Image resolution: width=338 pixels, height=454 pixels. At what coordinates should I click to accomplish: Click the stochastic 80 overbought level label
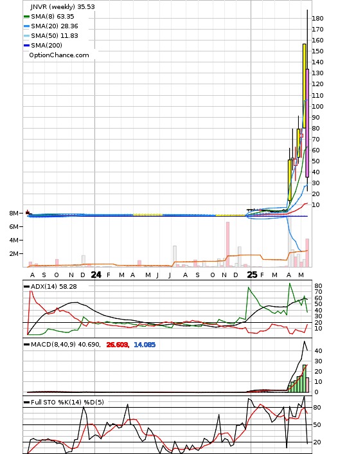(x=317, y=408)
